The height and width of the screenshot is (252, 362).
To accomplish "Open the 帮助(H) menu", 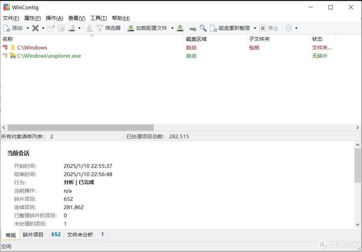I will (x=121, y=18).
